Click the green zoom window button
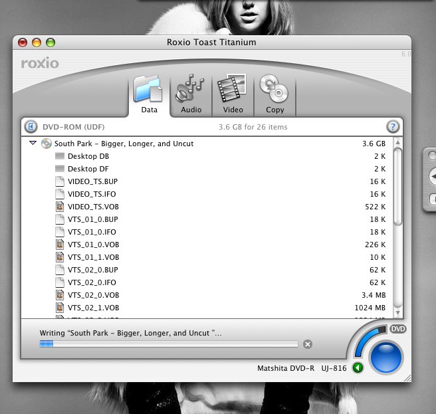The image size is (436, 414). (x=51, y=43)
